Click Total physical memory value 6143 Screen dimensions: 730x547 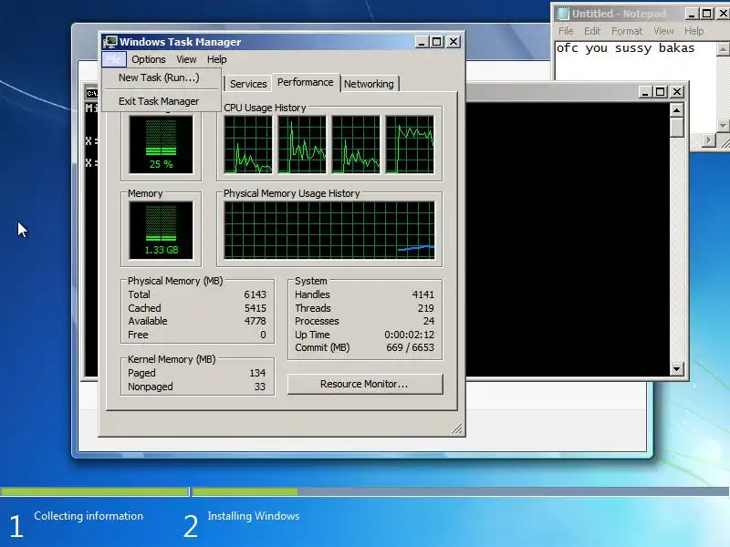pos(255,294)
